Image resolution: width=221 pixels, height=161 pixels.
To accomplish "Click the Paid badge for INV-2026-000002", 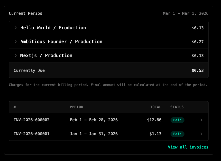I will click(177, 120).
